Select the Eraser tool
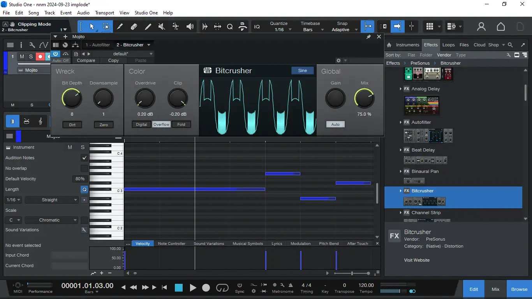532x299 pixels. (134, 26)
